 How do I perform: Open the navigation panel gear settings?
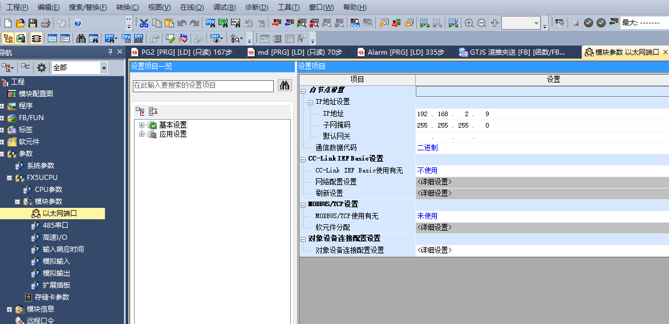42,68
